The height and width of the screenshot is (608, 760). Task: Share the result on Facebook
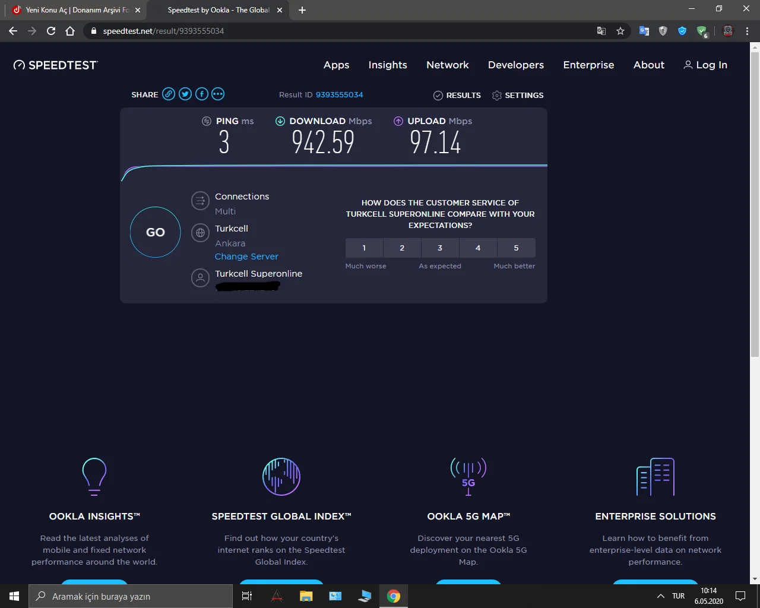(202, 94)
